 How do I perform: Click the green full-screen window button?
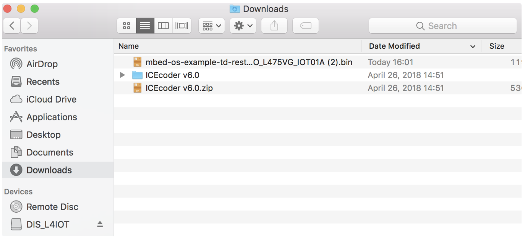(x=34, y=9)
